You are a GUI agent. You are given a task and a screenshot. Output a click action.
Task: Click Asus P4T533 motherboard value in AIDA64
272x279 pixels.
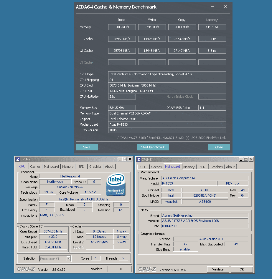coord(167,124)
